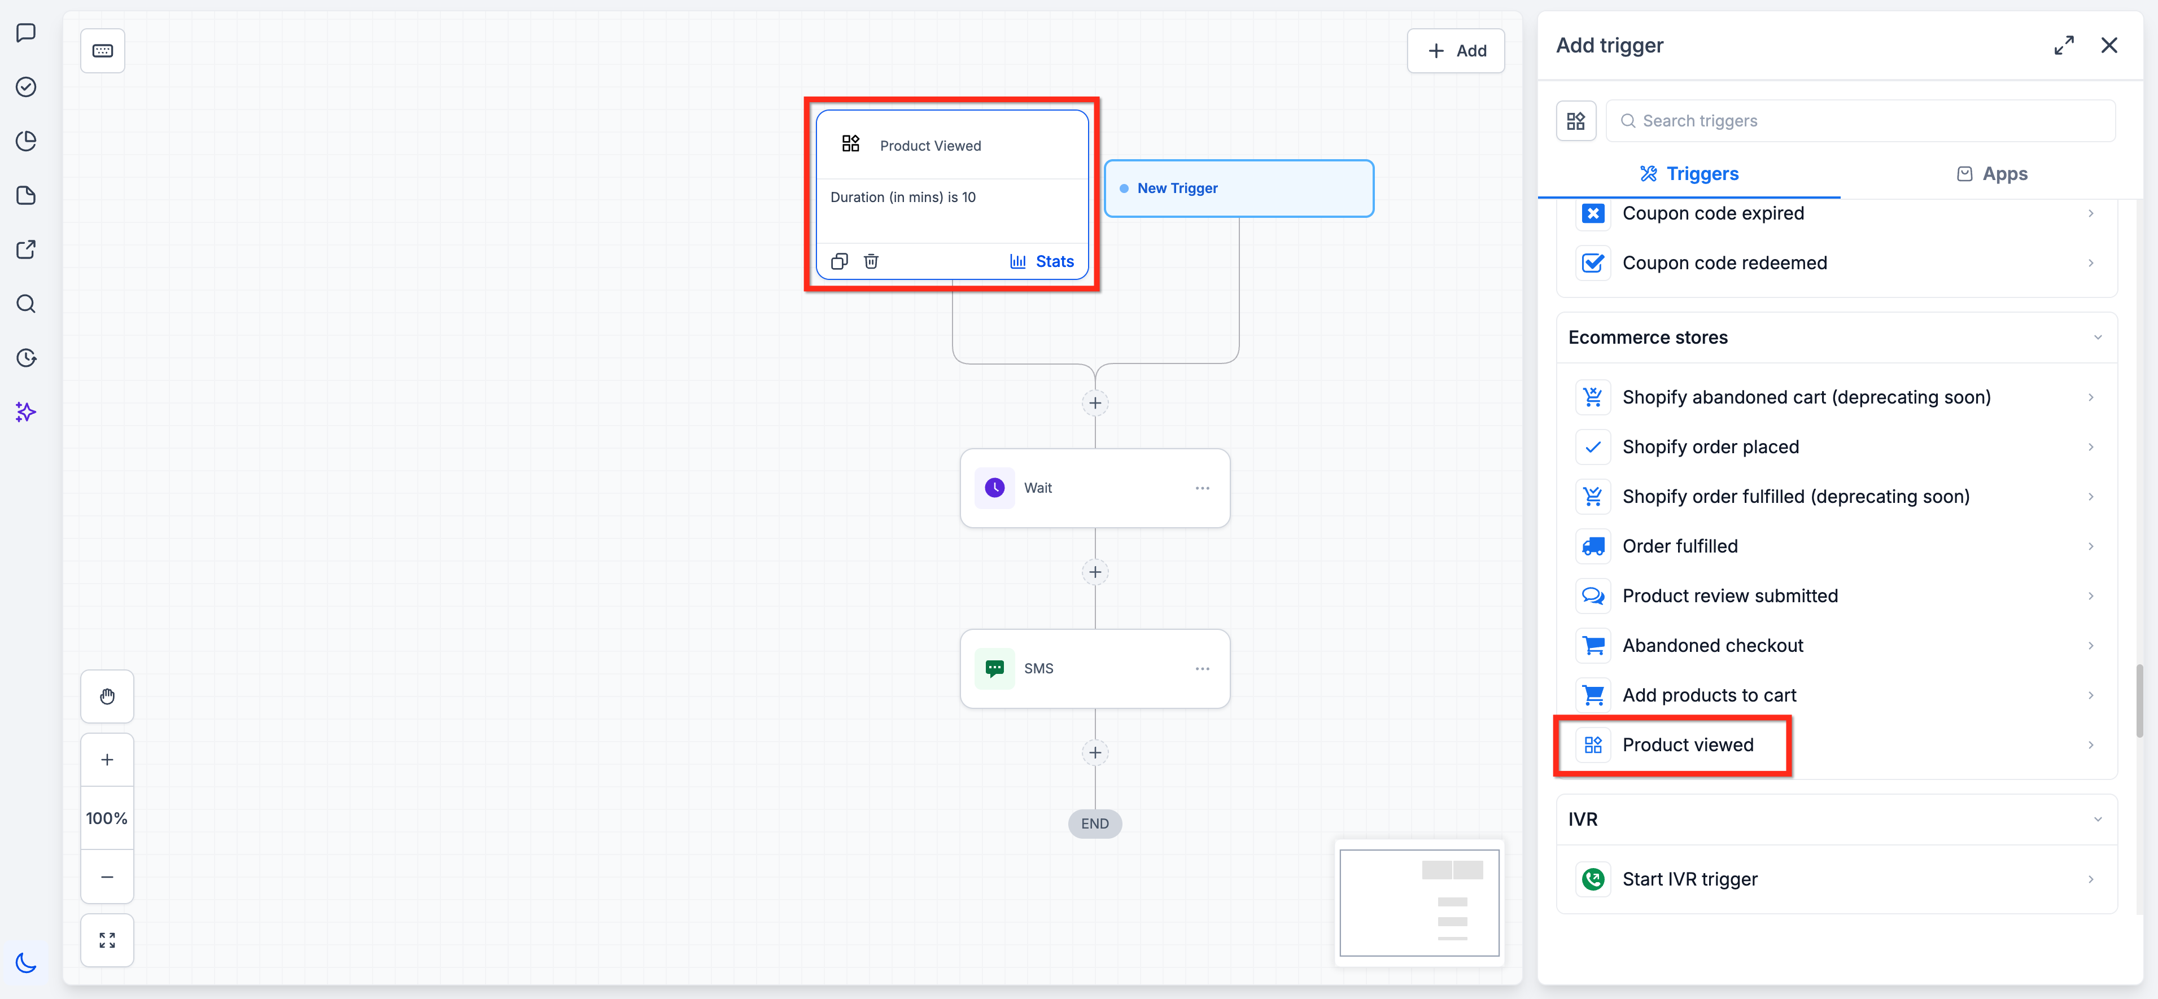Open the SMS node options menu
This screenshot has height=999, width=2158.
(x=1202, y=669)
